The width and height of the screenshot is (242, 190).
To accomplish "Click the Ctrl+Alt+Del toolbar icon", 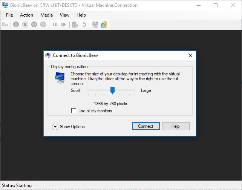I will tap(5, 25).
